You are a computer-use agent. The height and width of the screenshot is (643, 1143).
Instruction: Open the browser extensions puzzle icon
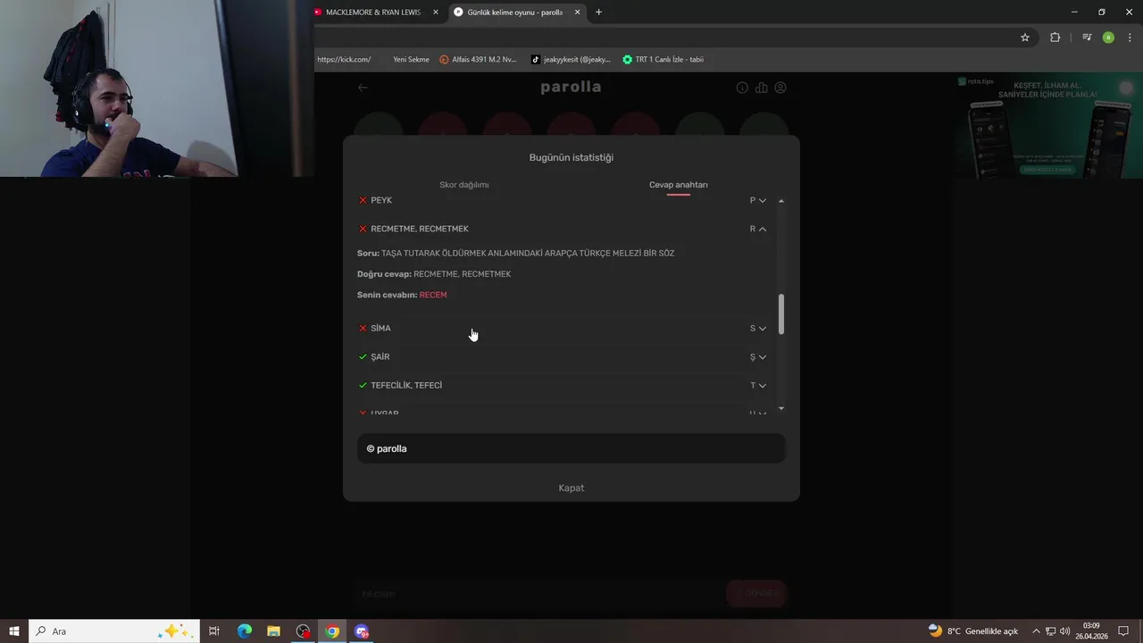(1055, 38)
